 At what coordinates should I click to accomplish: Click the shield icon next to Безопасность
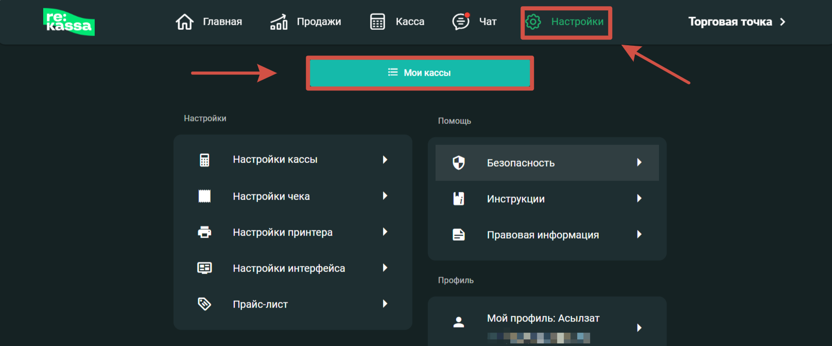pos(458,163)
